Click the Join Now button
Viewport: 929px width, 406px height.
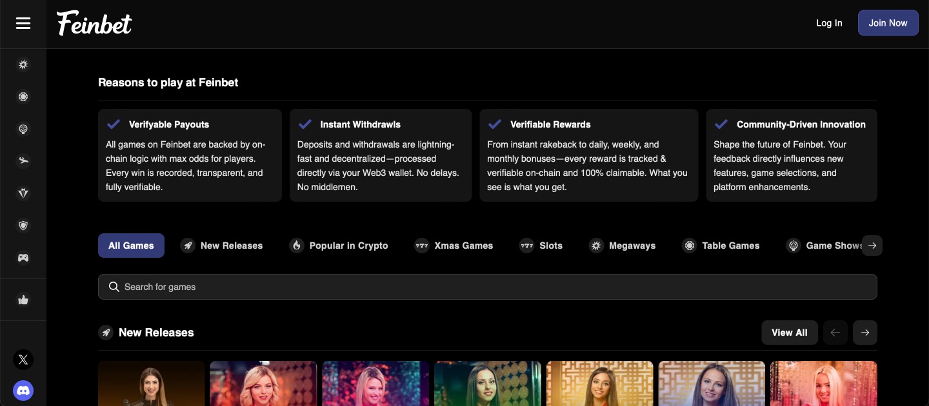[x=888, y=23]
